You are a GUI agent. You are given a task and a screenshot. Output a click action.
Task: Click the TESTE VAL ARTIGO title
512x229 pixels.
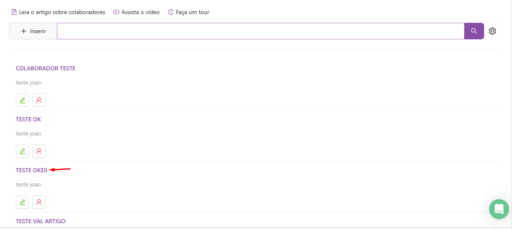pos(41,221)
